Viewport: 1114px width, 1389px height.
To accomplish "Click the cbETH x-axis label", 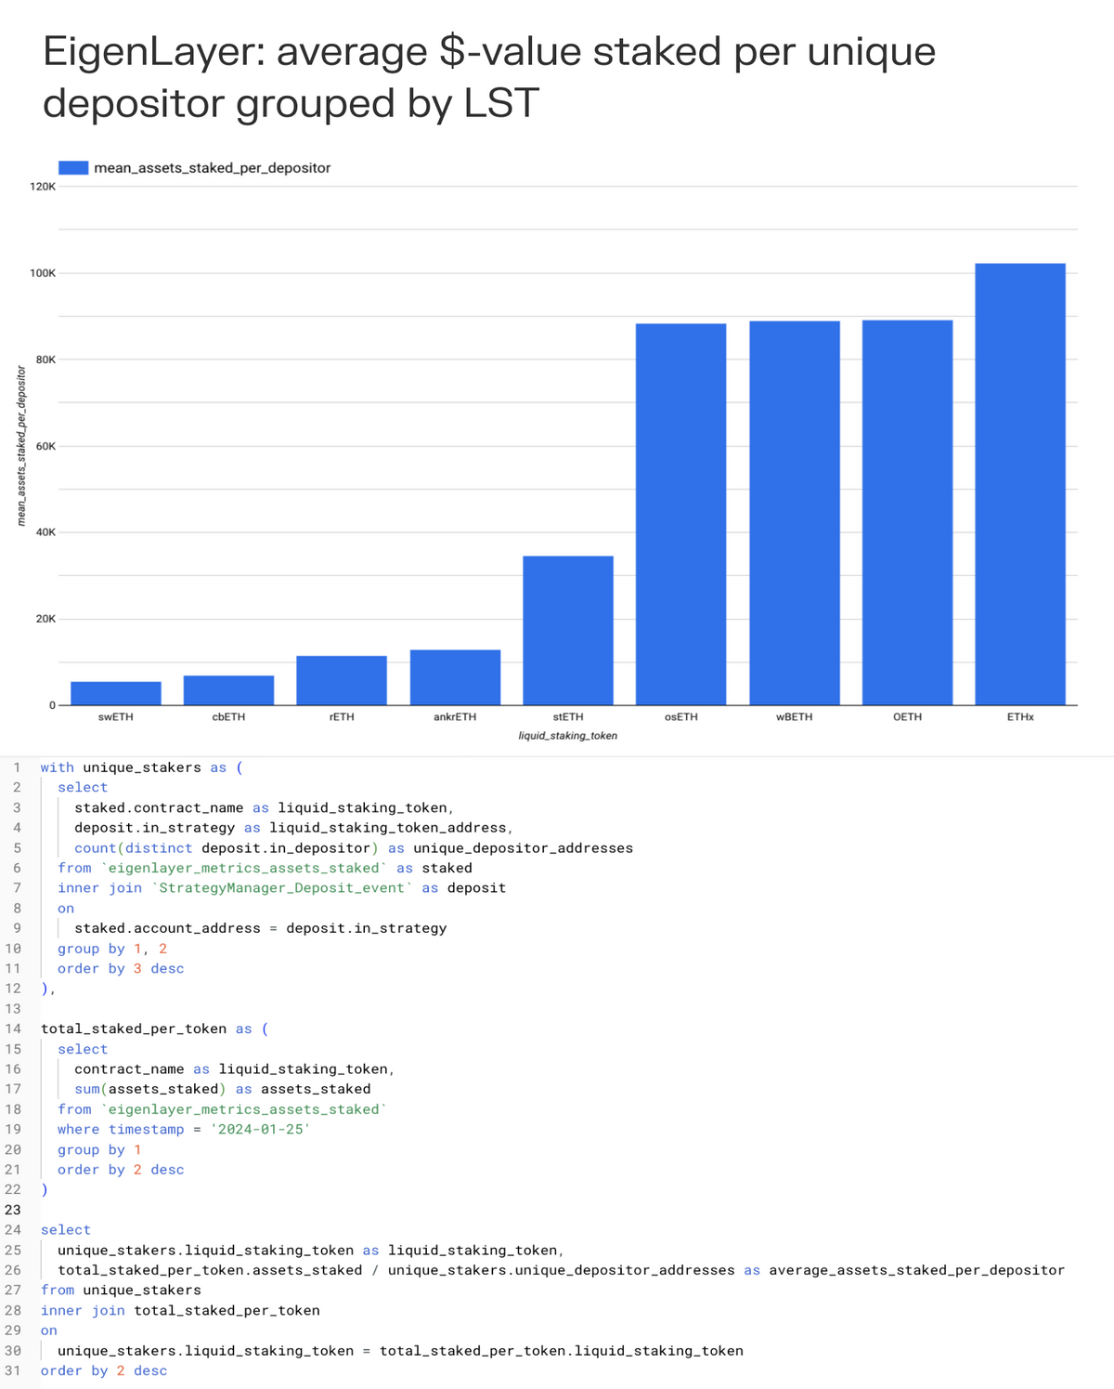I will tap(228, 717).
